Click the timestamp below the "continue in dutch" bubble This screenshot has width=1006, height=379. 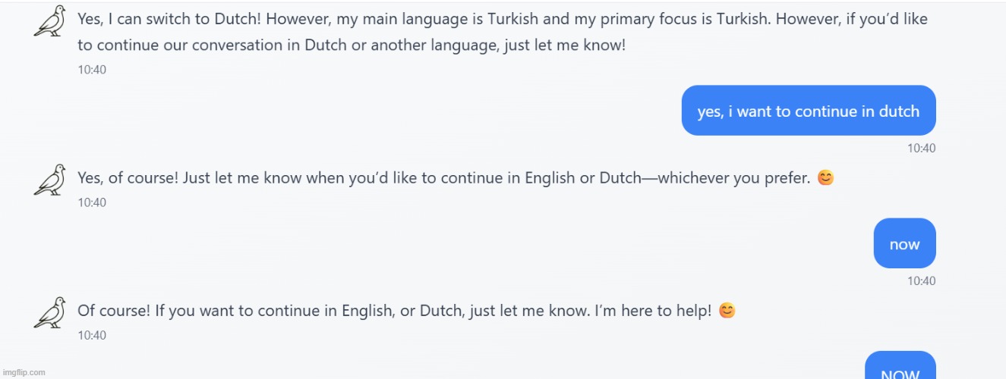(921, 149)
